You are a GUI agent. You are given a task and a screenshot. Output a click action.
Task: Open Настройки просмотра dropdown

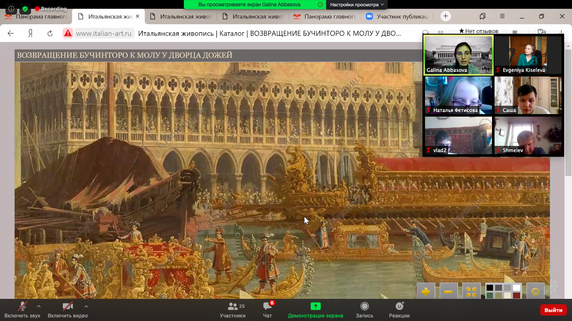tap(357, 5)
